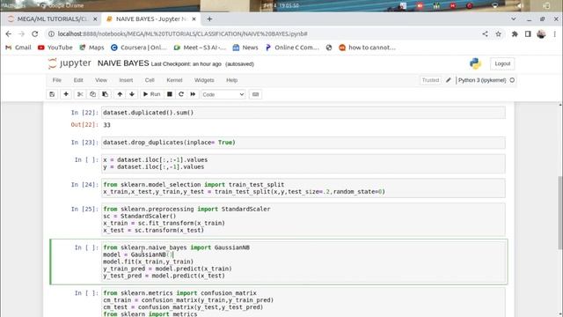Open the Kernel menu

[x=174, y=80]
